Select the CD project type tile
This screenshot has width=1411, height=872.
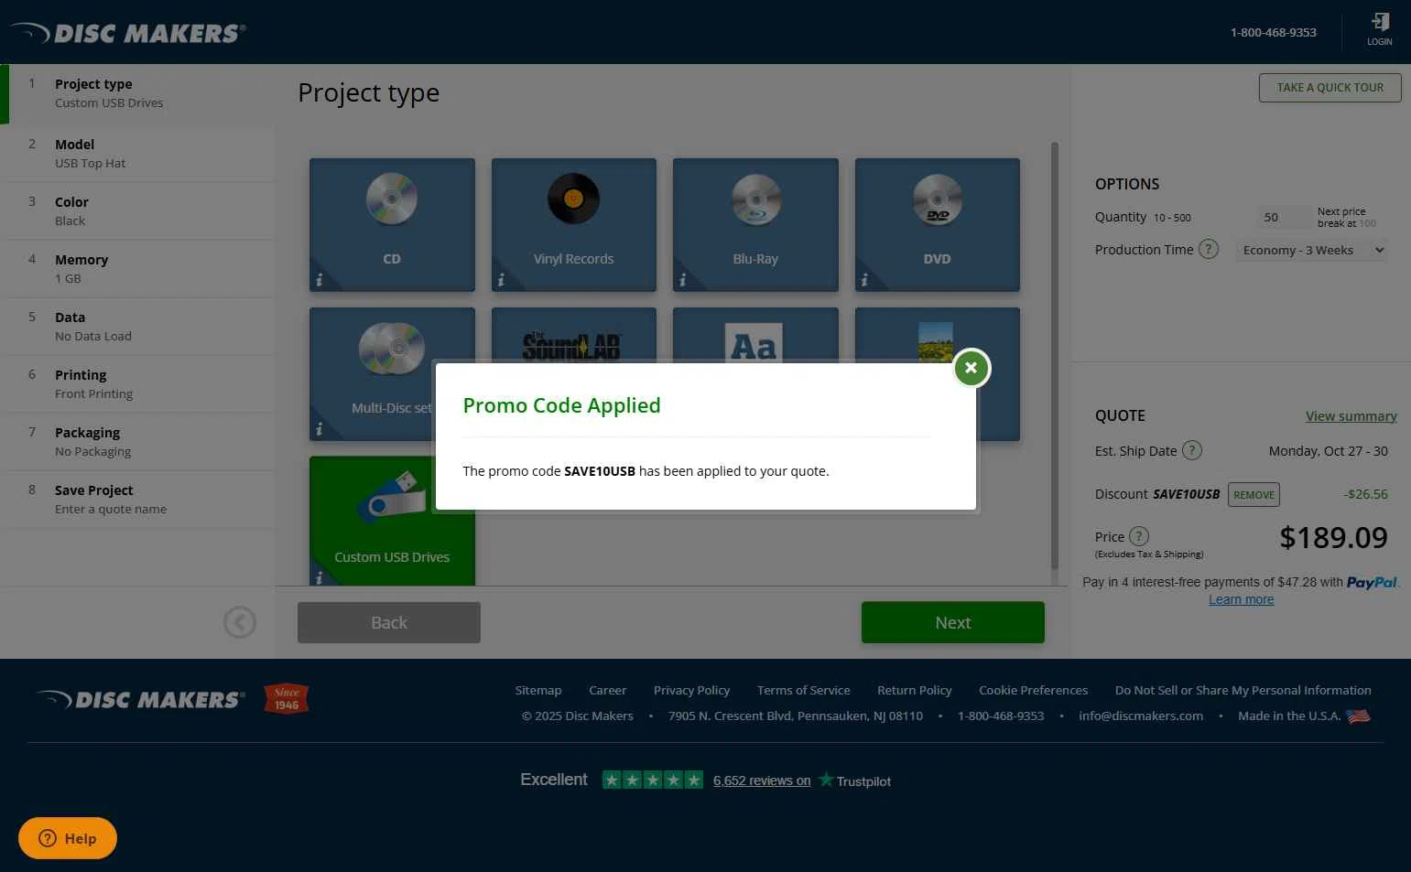392,225
